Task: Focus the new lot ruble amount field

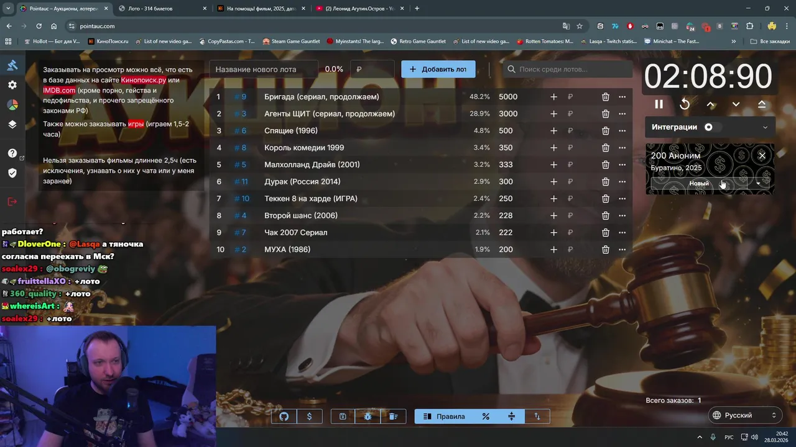Action: (373, 69)
